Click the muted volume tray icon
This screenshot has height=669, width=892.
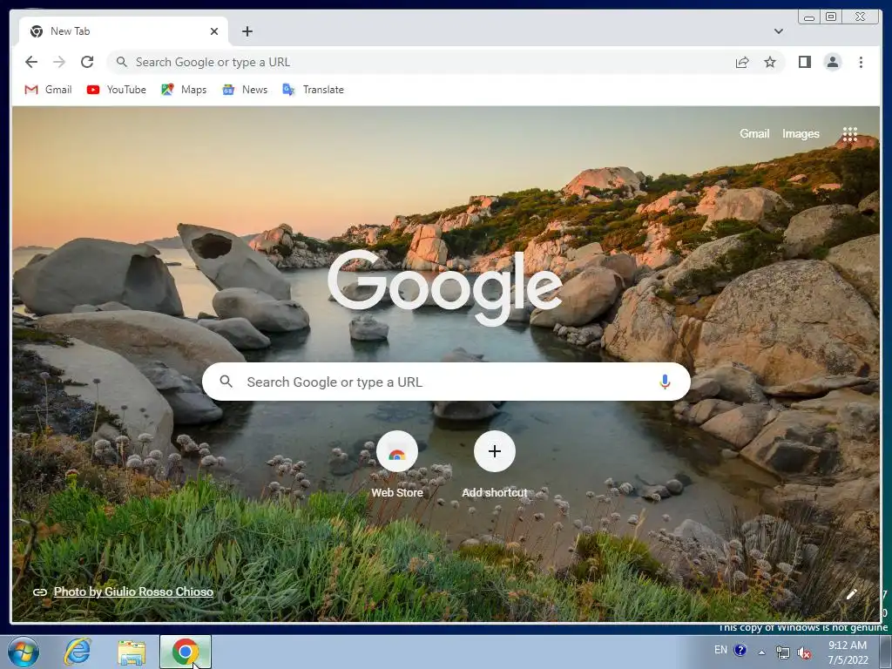point(804,653)
